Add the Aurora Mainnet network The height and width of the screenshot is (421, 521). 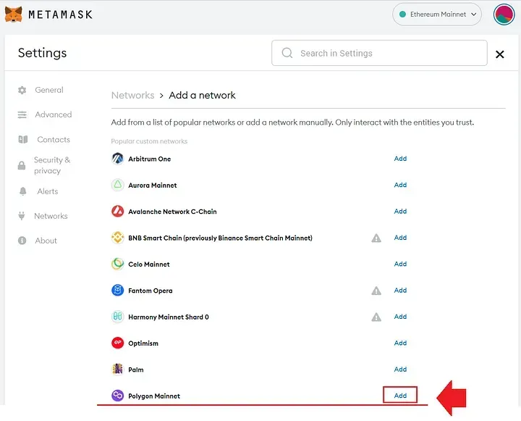tap(400, 185)
